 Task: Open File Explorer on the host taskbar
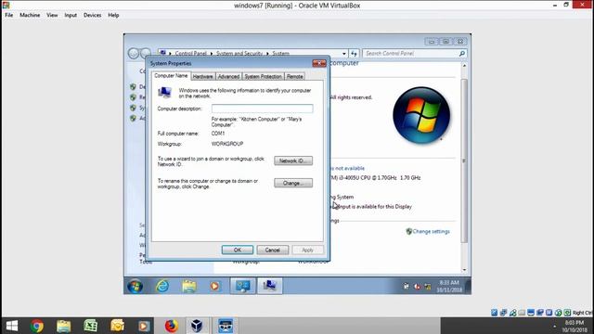tap(64, 326)
